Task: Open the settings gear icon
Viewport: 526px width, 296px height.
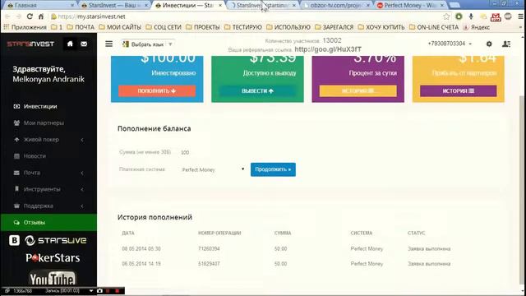Action: click(x=489, y=44)
